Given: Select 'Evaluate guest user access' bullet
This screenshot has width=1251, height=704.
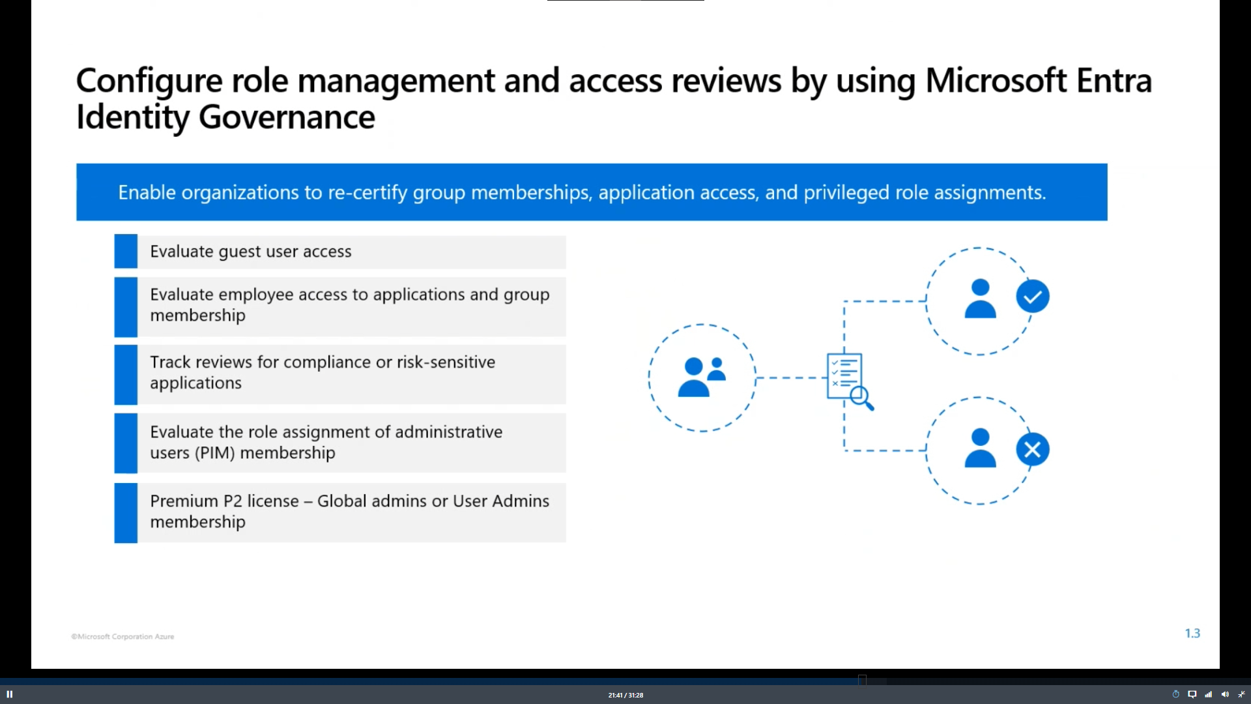Looking at the screenshot, I should (340, 252).
